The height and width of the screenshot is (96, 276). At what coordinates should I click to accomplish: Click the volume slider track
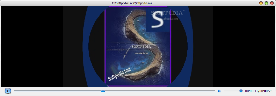tap(233, 91)
